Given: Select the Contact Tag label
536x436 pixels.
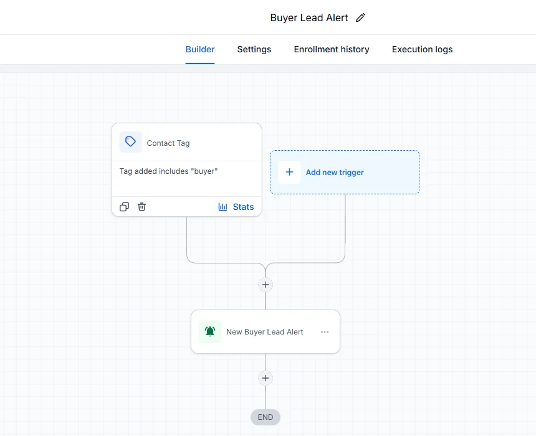Looking at the screenshot, I should [168, 143].
